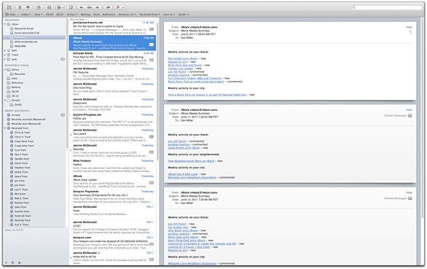This screenshot has height=269, width=427.
Task: Click the Mail Activity toggle icon at bottom
Action: (x=12, y=262)
